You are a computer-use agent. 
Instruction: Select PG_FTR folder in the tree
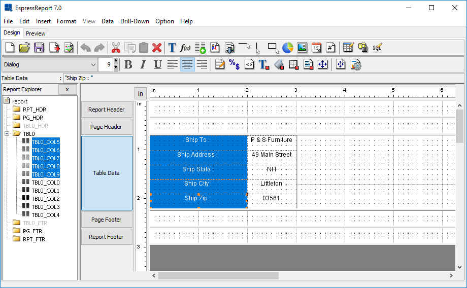point(32,231)
